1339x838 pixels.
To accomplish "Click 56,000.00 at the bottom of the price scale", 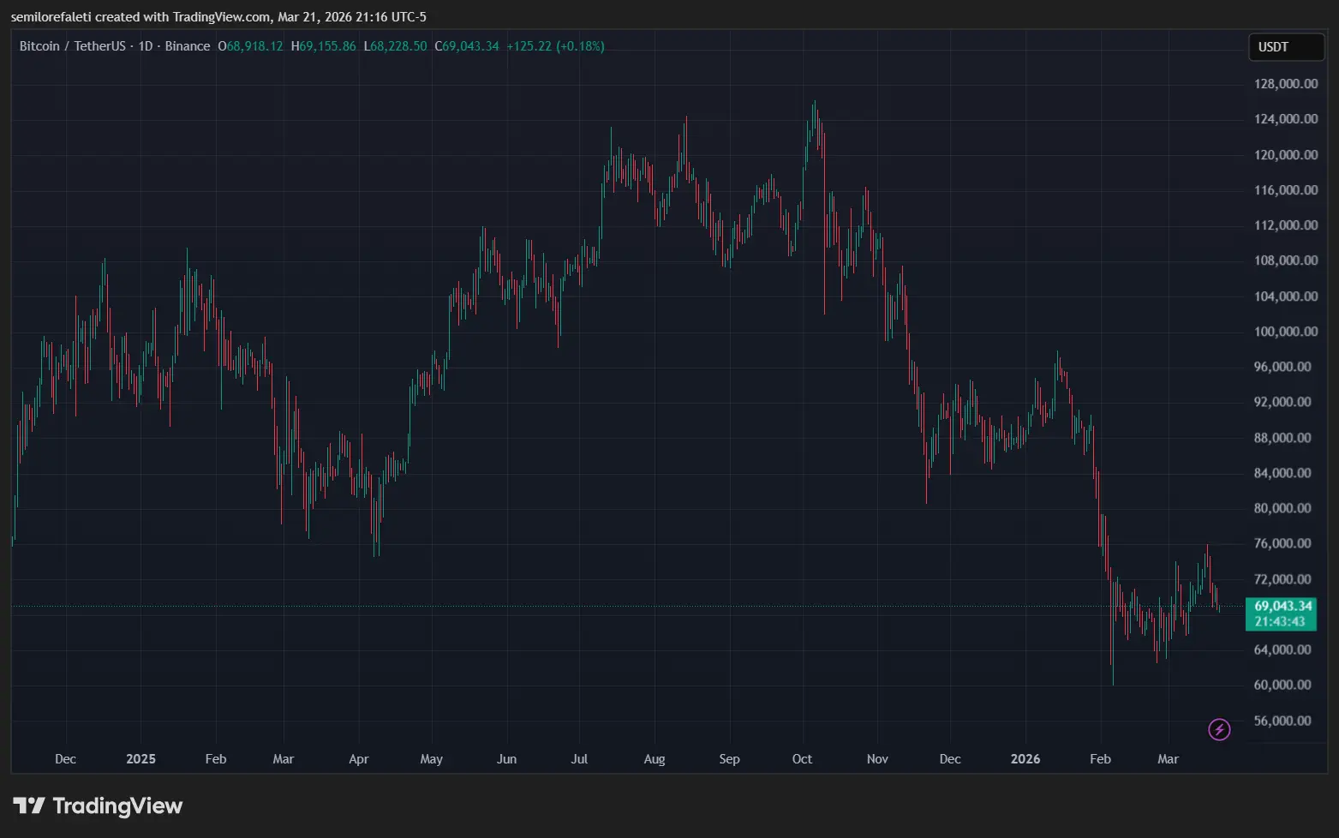I will coord(1282,721).
